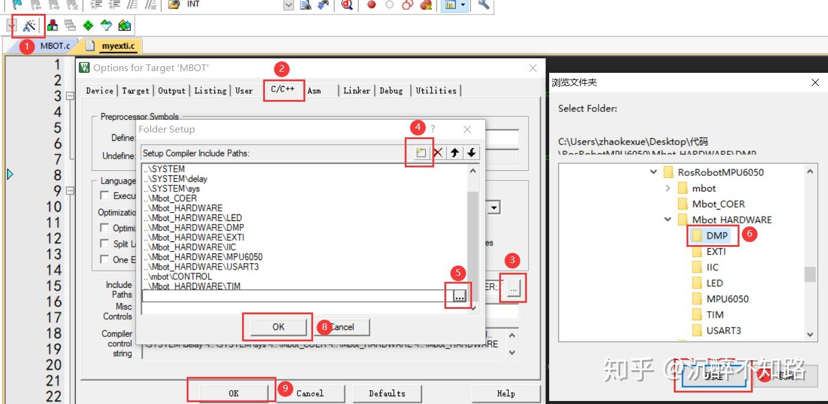Viewport: 828px width, 404px height.
Task: Confirm folder selection with the 确定 button
Action: tap(713, 374)
